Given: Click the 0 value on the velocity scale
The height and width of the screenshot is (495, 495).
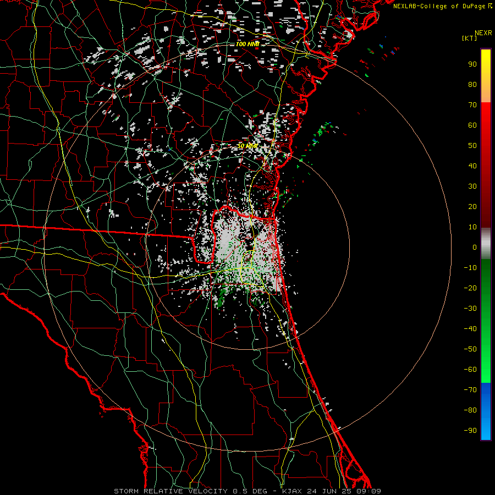Looking at the screenshot, I should (x=475, y=247).
